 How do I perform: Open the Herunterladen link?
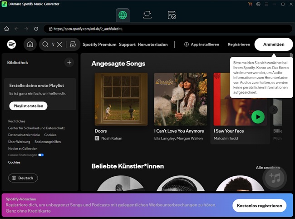[152, 45]
